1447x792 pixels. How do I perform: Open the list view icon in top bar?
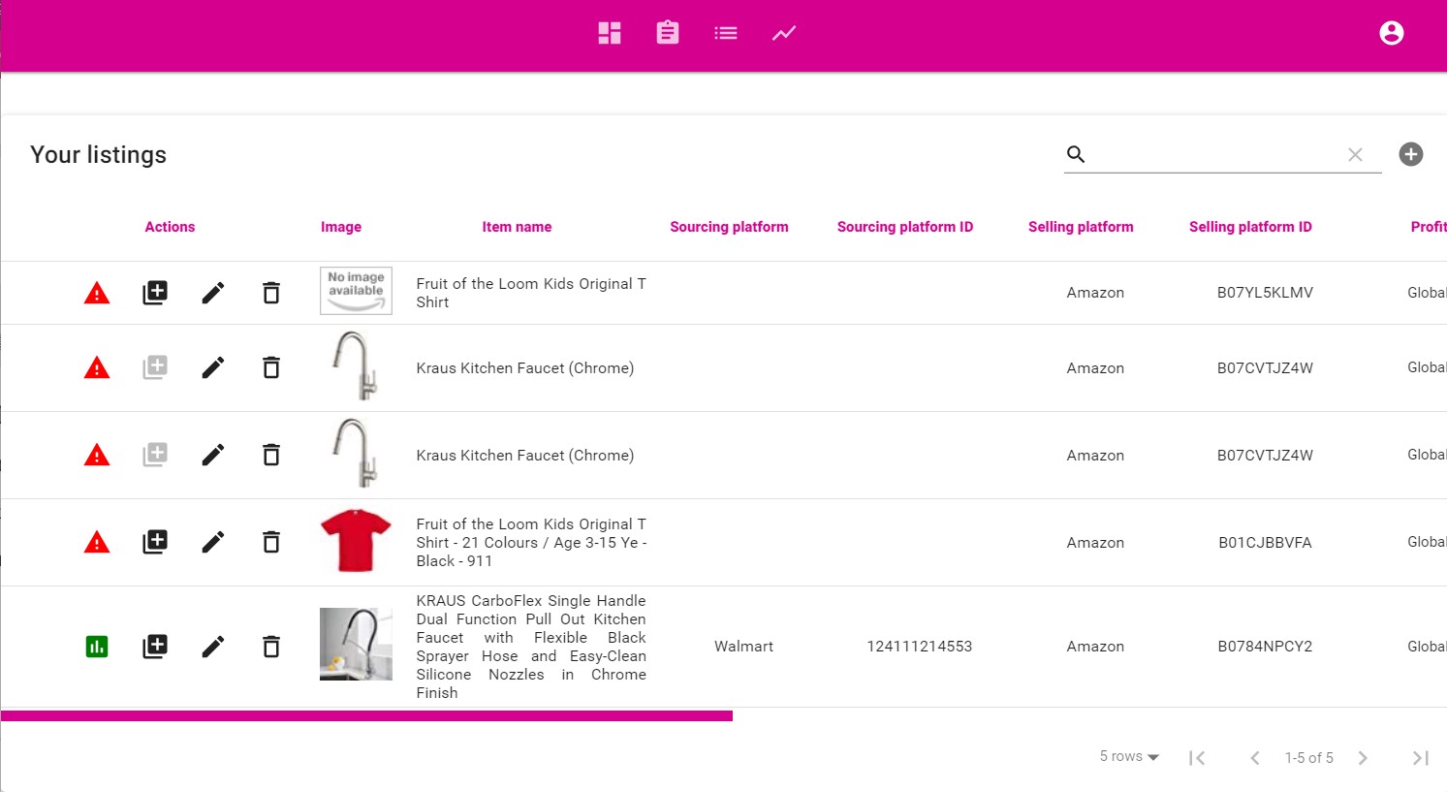pos(726,33)
